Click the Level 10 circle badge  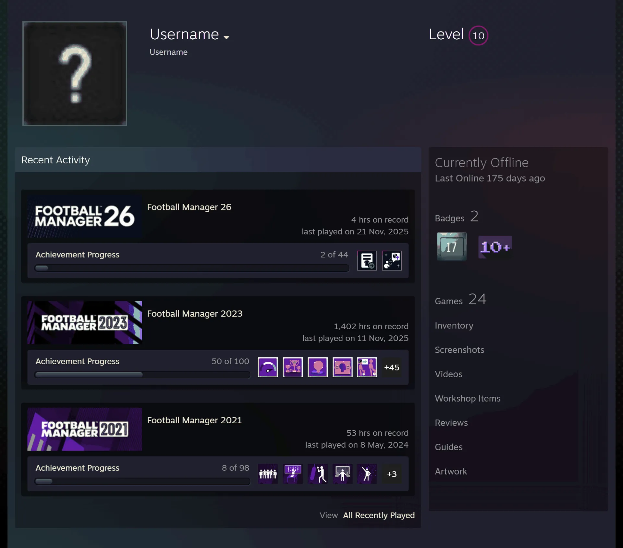[478, 35]
